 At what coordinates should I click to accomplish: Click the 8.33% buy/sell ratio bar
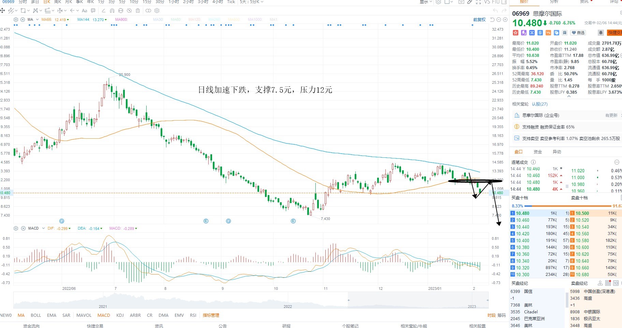pyautogui.click(x=566, y=206)
